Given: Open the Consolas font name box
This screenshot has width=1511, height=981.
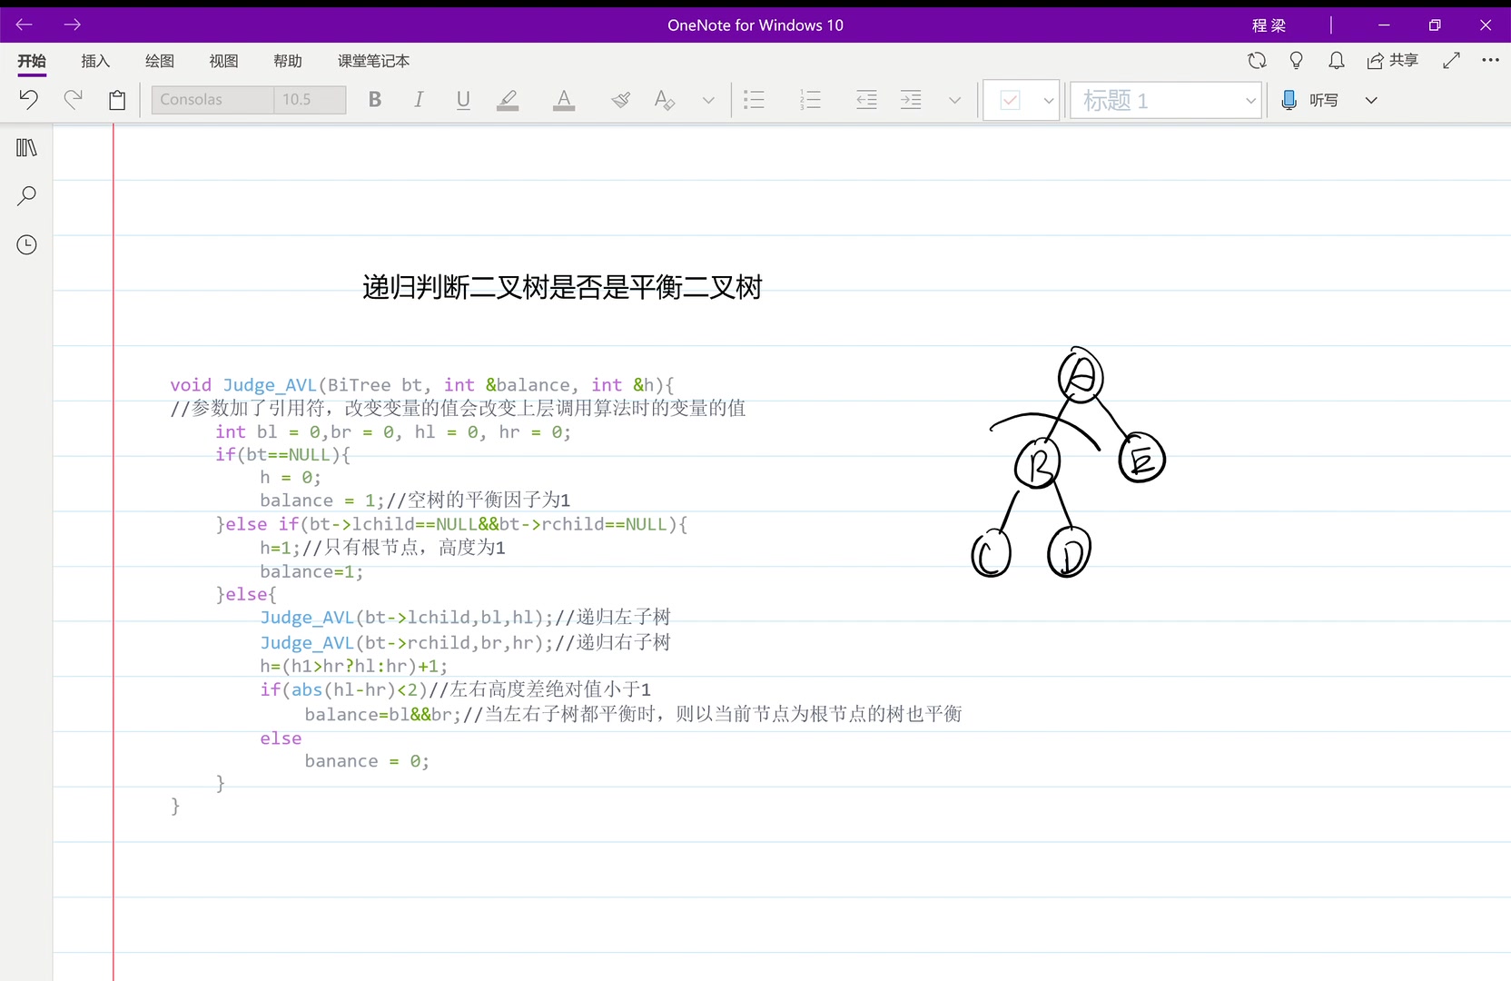Looking at the screenshot, I should 212,100.
